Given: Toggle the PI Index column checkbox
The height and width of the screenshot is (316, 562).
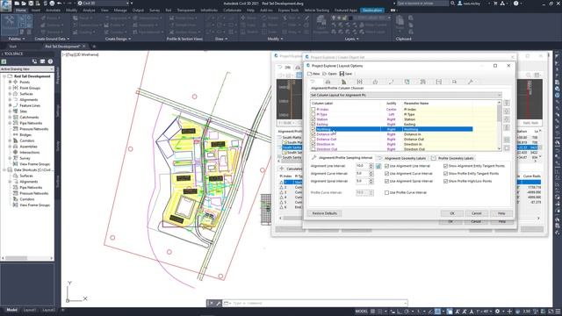Looking at the screenshot, I should (x=313, y=109).
